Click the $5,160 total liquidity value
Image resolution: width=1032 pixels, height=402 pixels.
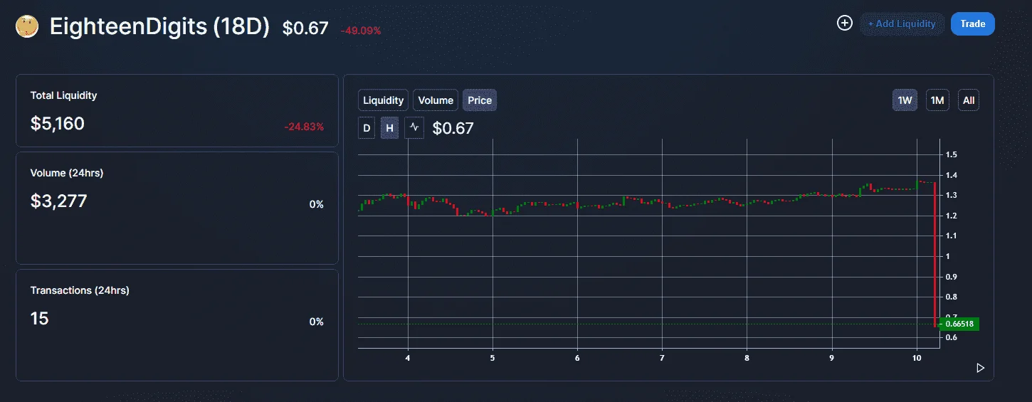click(58, 124)
